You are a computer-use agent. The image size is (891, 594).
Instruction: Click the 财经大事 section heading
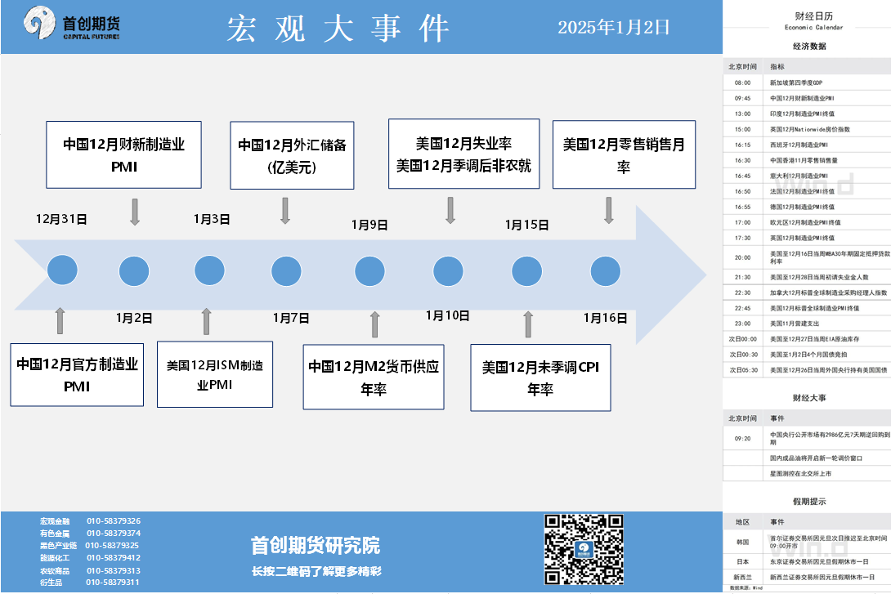tap(809, 398)
